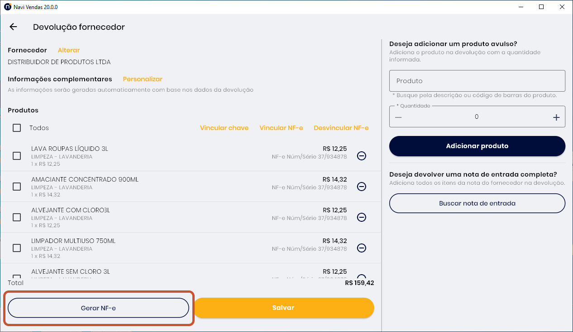
Task: Click the Navi Vendas app logo icon
Action: [7, 7]
